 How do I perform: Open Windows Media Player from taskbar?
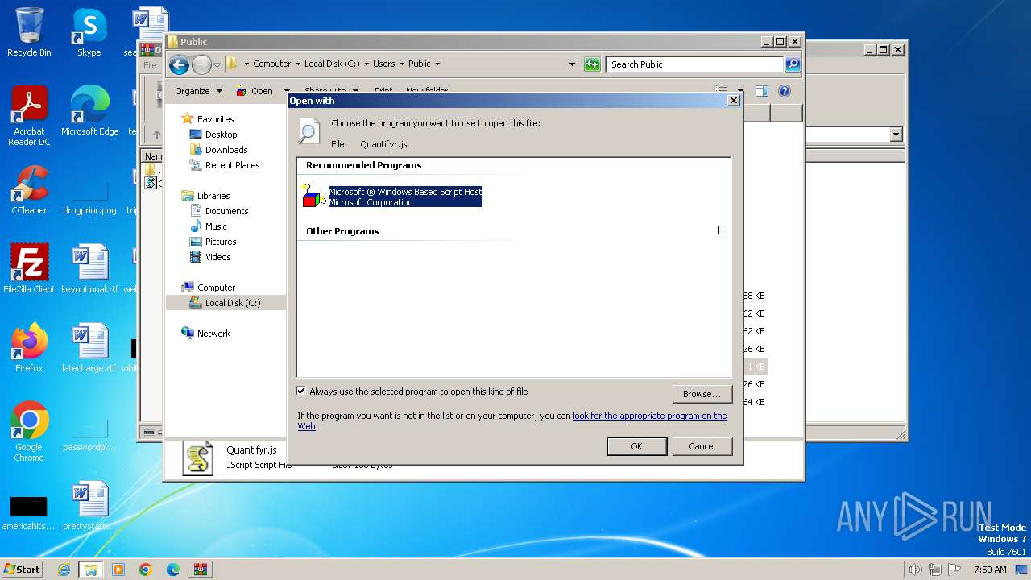pos(118,570)
